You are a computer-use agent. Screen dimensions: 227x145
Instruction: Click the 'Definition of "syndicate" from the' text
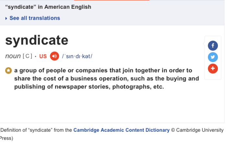36,130
